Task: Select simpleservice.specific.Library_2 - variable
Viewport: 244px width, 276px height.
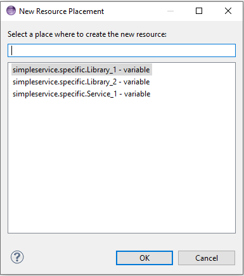Action: click(81, 82)
